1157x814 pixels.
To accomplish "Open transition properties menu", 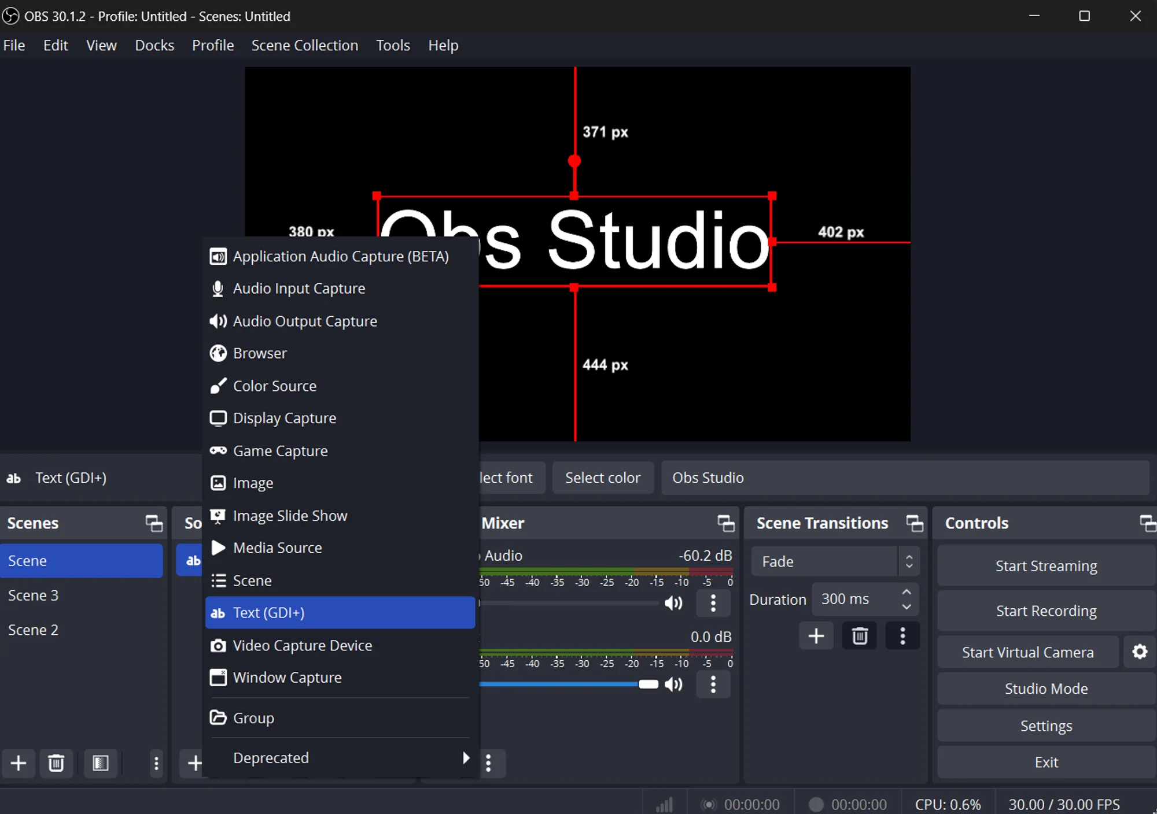I will (902, 636).
